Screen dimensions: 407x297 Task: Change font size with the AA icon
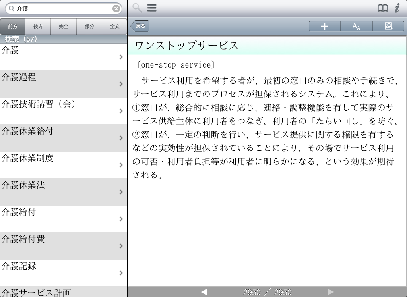coord(357,26)
